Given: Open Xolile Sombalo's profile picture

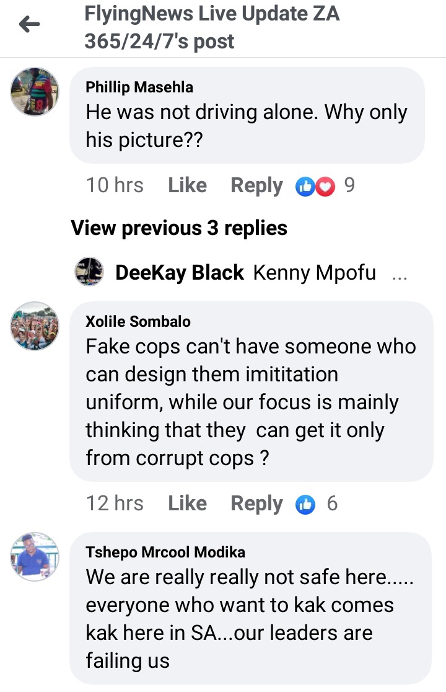Looking at the screenshot, I should pos(35,326).
